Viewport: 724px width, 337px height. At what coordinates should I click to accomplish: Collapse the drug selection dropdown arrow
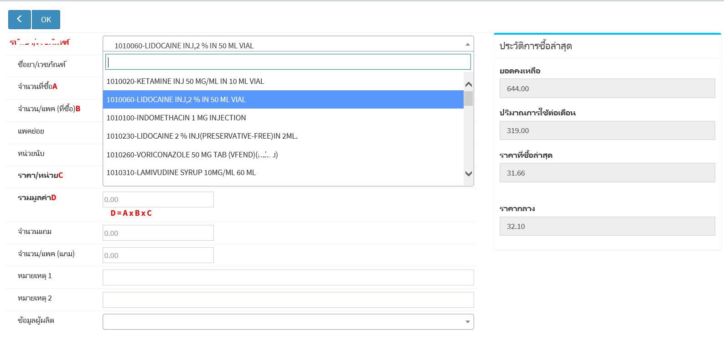tap(467, 45)
